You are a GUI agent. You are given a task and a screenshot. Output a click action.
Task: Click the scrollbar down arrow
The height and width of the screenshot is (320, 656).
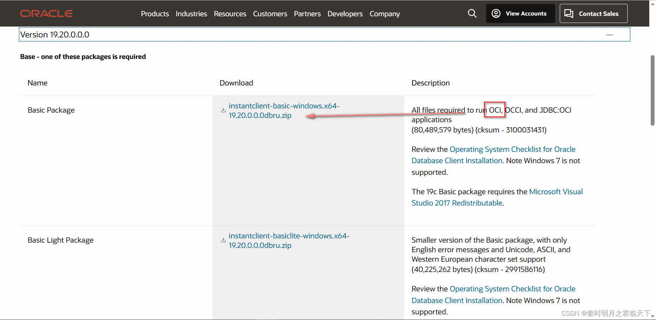(652, 317)
